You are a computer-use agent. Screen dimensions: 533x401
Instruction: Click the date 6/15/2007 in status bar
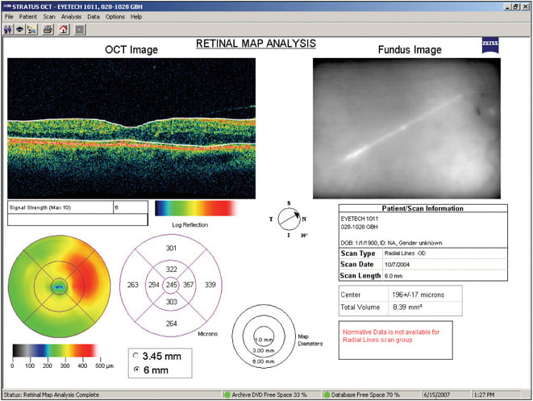(436, 395)
